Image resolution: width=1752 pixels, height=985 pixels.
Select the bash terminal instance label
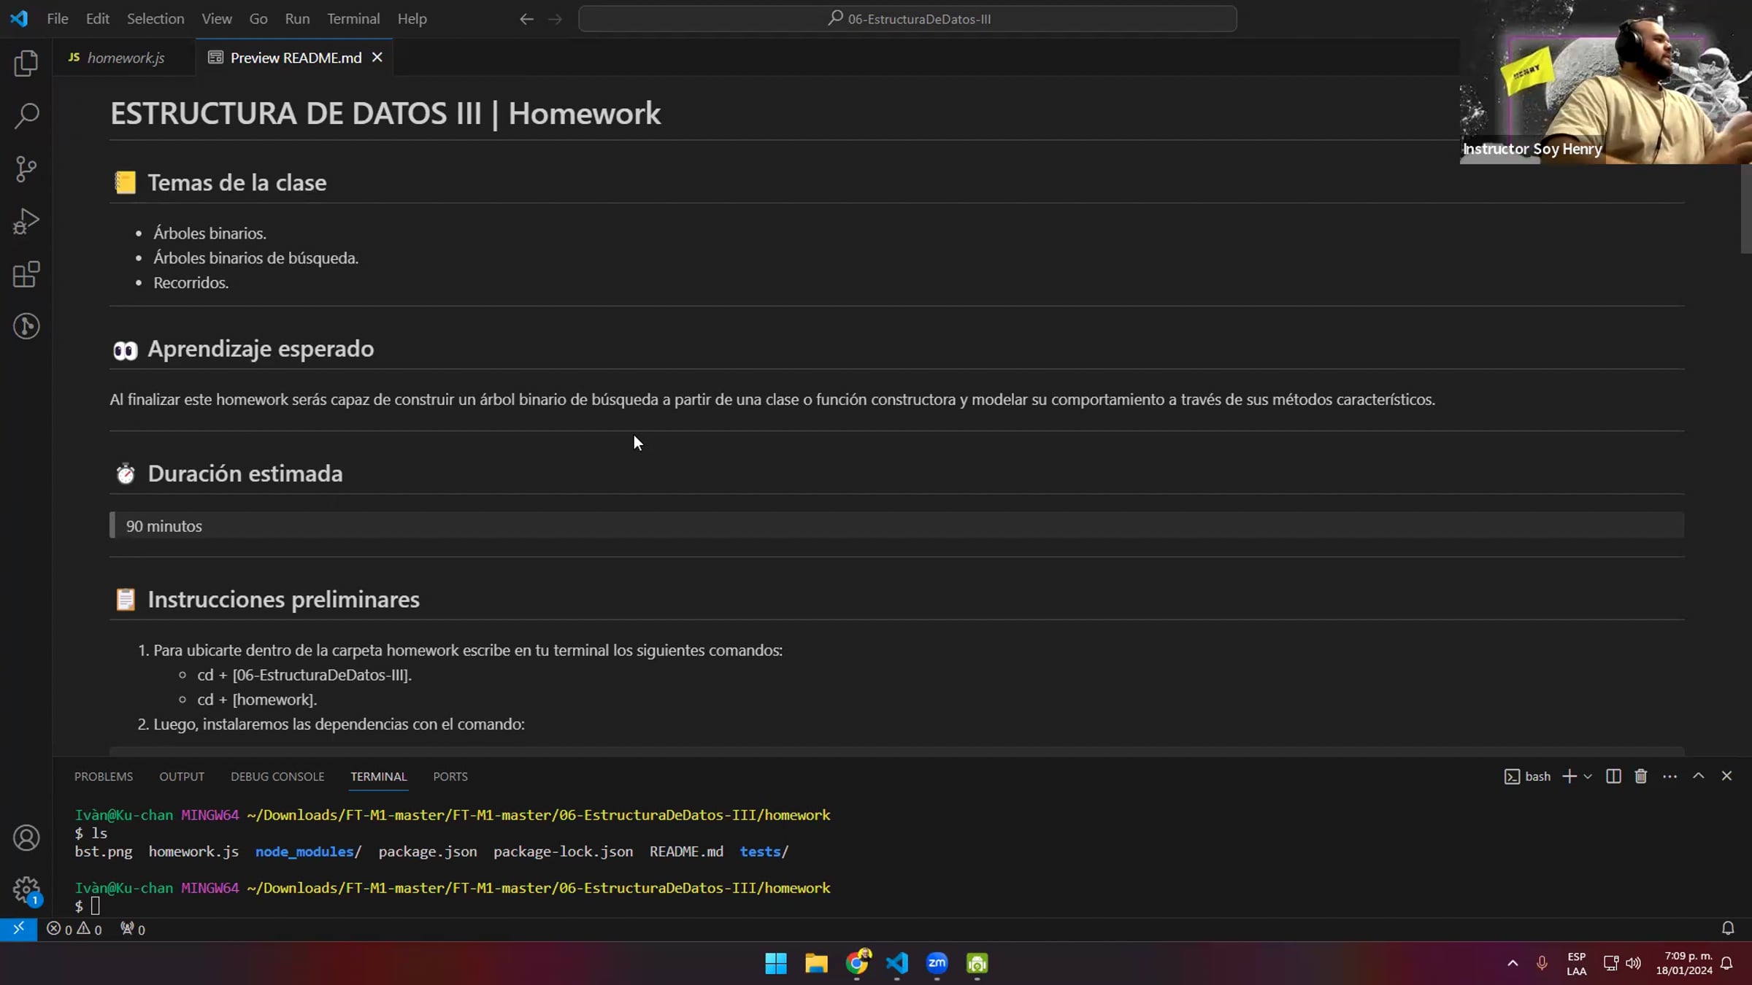[1527, 776]
